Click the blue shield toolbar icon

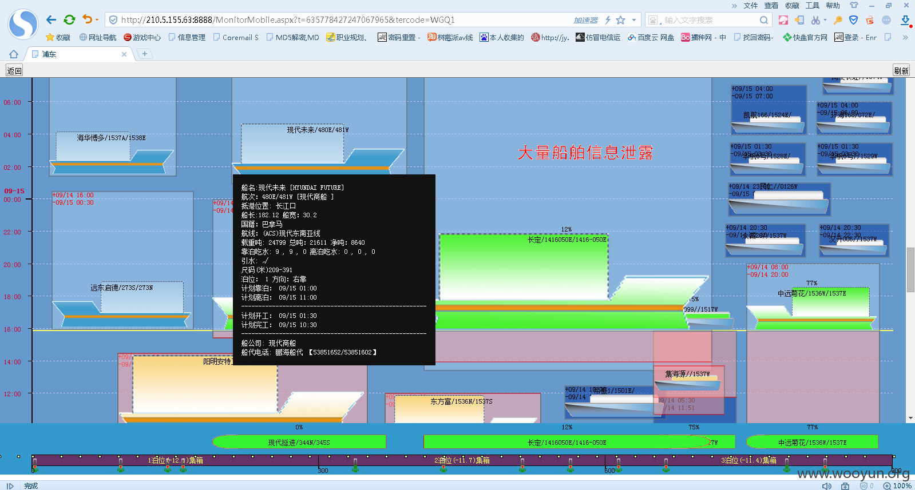[853, 20]
